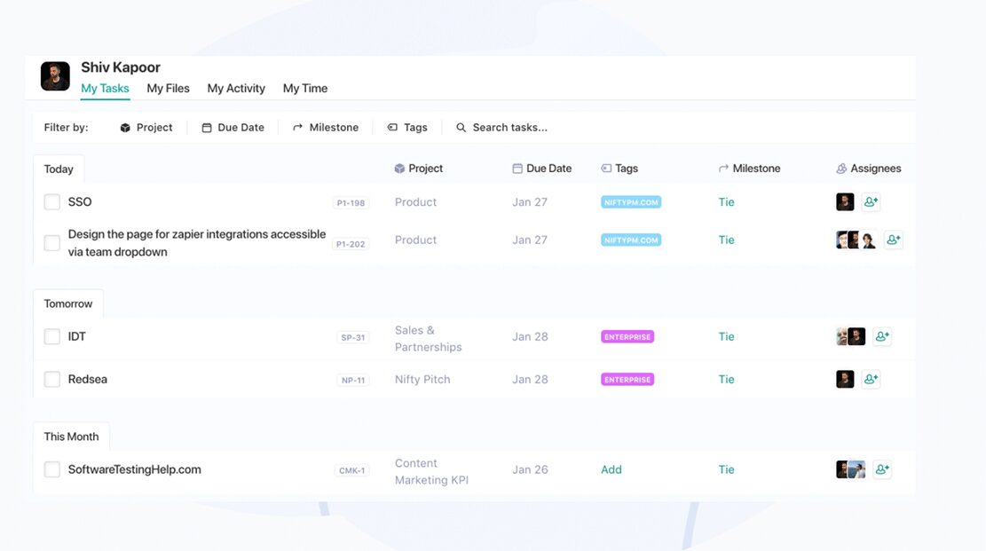
Task: Click the Jan 26 due date
Action: (530, 469)
